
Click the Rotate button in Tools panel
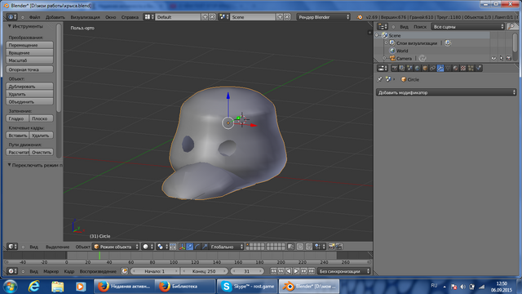(29, 52)
